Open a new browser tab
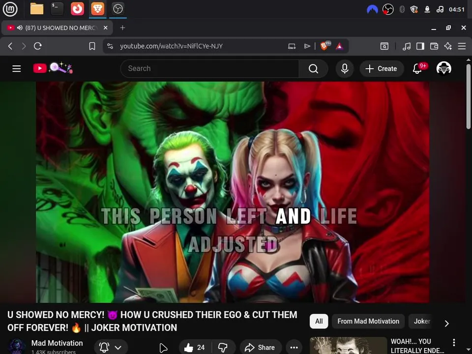472x354 pixels. tap(122, 28)
